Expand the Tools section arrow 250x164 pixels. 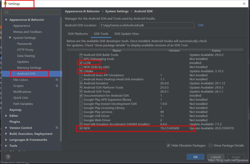point(6,146)
